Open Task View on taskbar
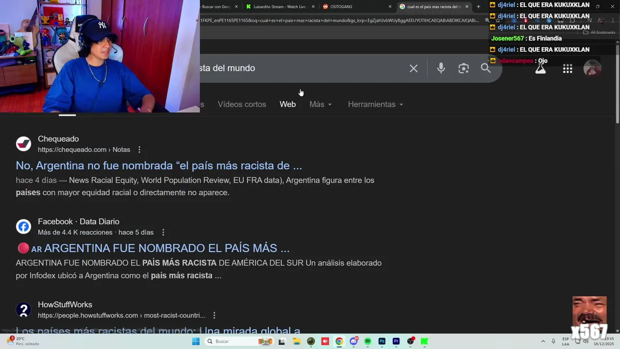 (281, 341)
